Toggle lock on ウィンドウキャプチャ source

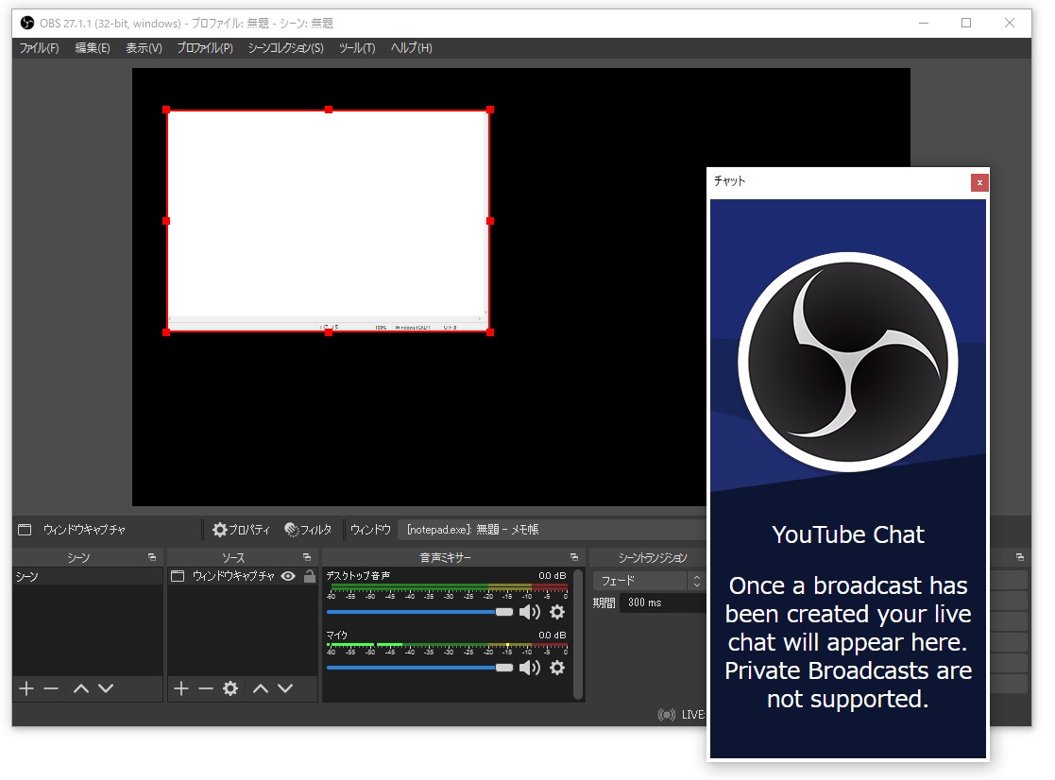pyautogui.click(x=310, y=576)
